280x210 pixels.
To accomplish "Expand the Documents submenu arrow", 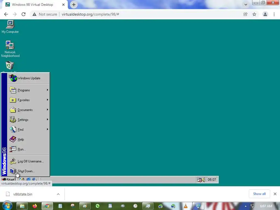I will pos(47,109).
